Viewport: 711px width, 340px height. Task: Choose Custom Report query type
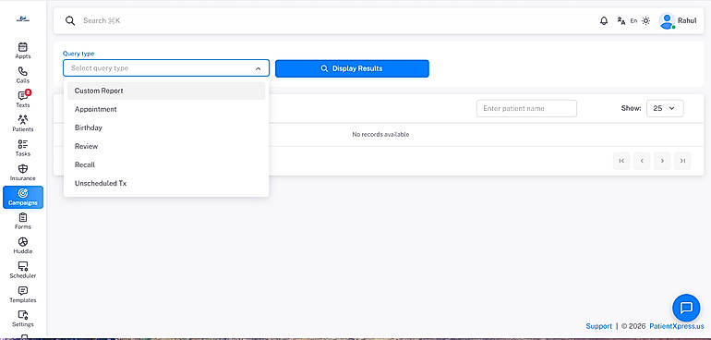166,91
